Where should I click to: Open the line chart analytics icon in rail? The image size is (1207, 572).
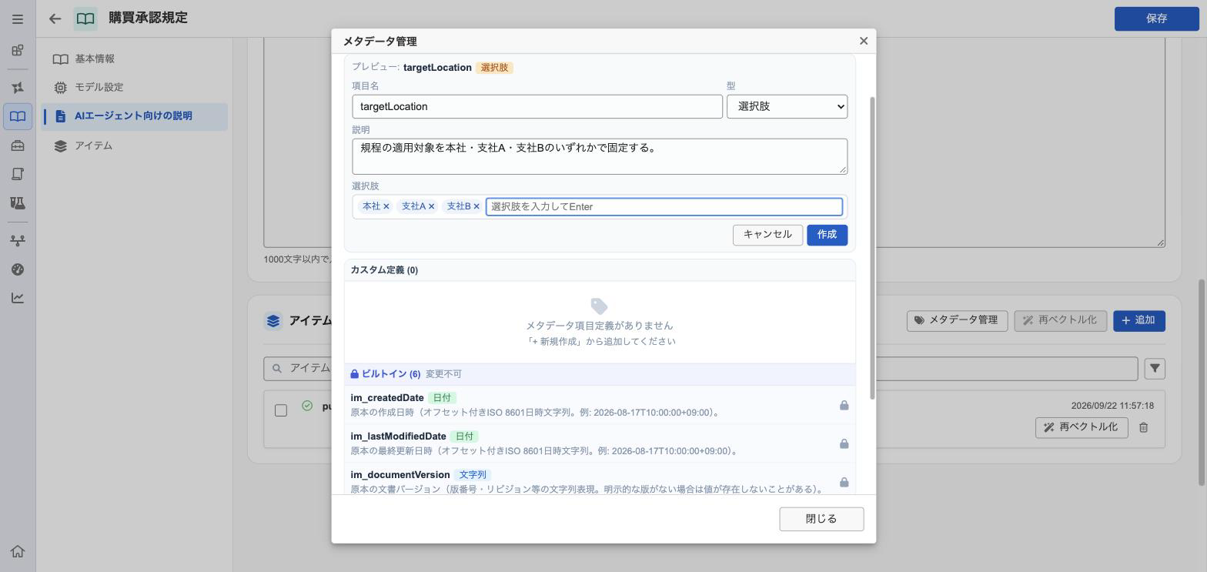18,298
